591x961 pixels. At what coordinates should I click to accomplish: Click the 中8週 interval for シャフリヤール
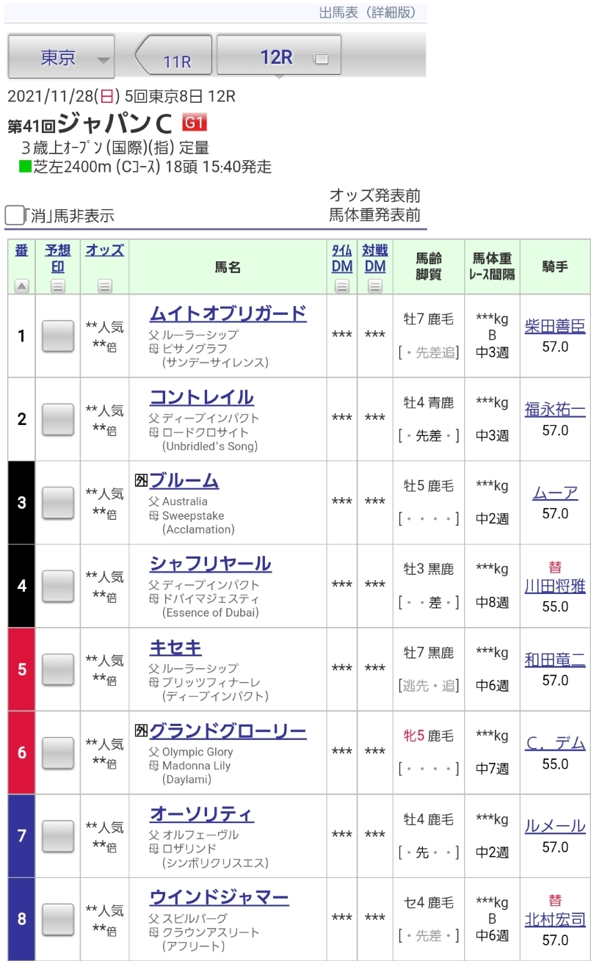click(x=492, y=603)
